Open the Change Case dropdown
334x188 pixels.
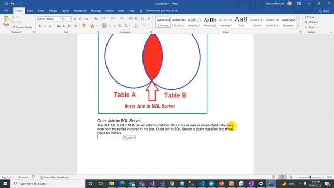pyautogui.click(x=87, y=19)
